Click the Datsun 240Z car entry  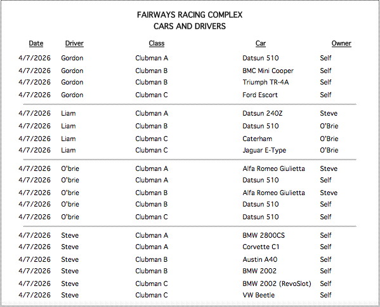(x=263, y=113)
